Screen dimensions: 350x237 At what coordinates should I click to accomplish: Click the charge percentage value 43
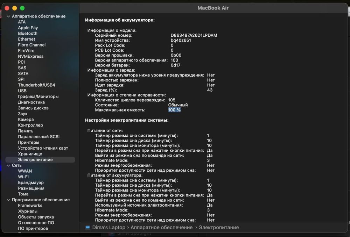[x=210, y=90]
